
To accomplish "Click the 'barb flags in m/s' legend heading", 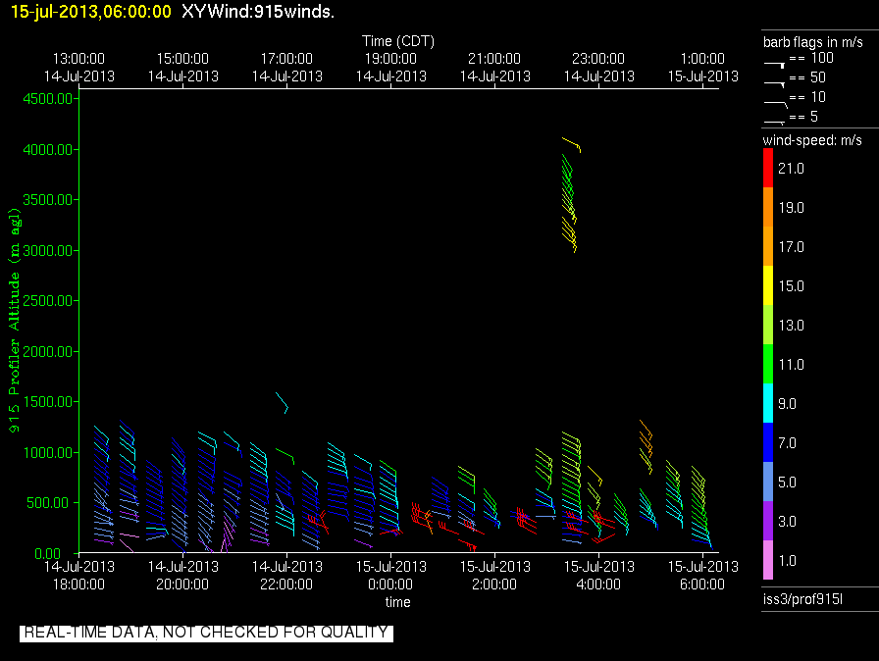I will click(x=813, y=42).
